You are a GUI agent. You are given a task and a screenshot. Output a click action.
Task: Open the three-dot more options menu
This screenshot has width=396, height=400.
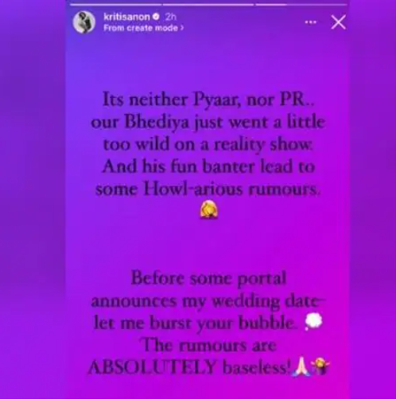tap(311, 22)
